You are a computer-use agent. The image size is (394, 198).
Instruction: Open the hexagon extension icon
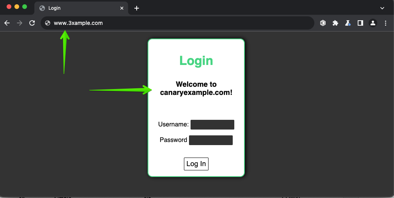[x=323, y=23]
